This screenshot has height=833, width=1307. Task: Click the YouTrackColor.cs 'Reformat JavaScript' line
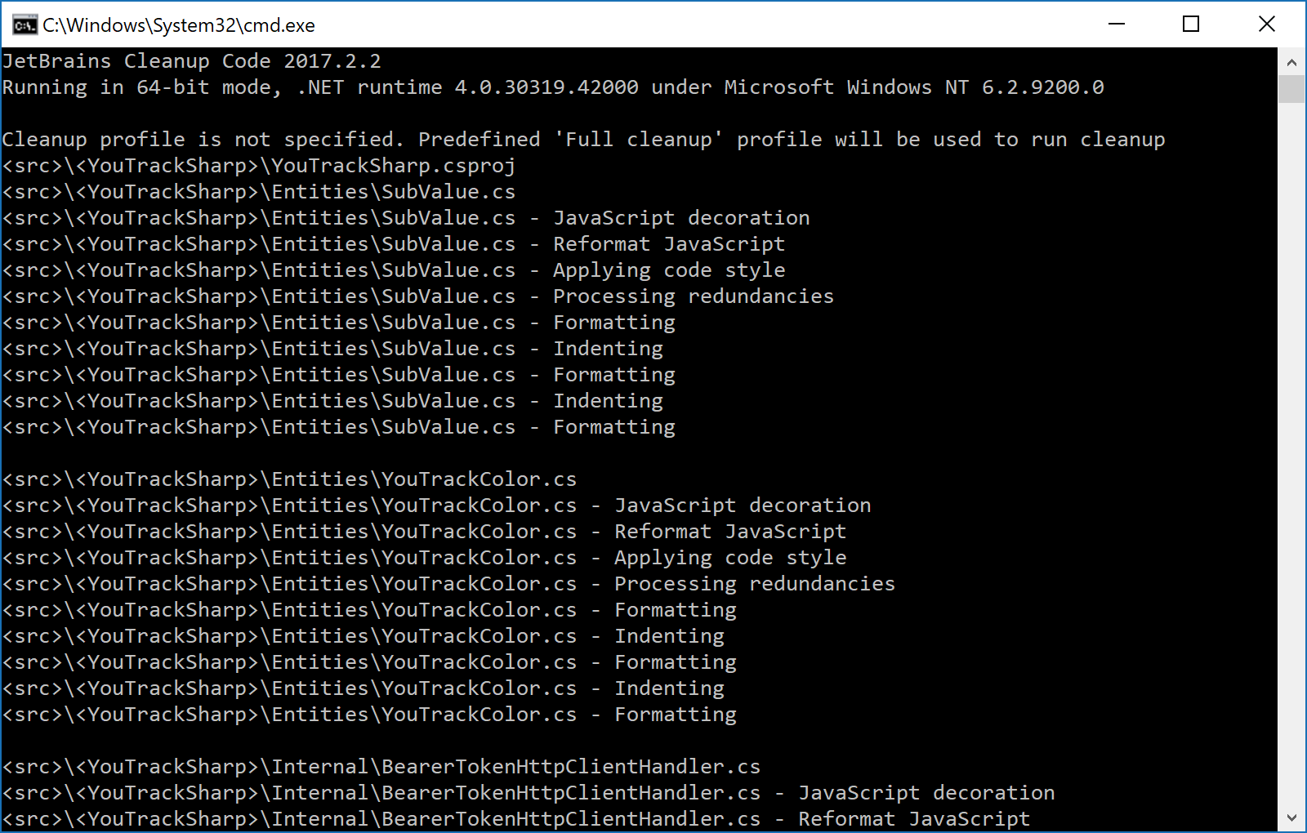[425, 532]
